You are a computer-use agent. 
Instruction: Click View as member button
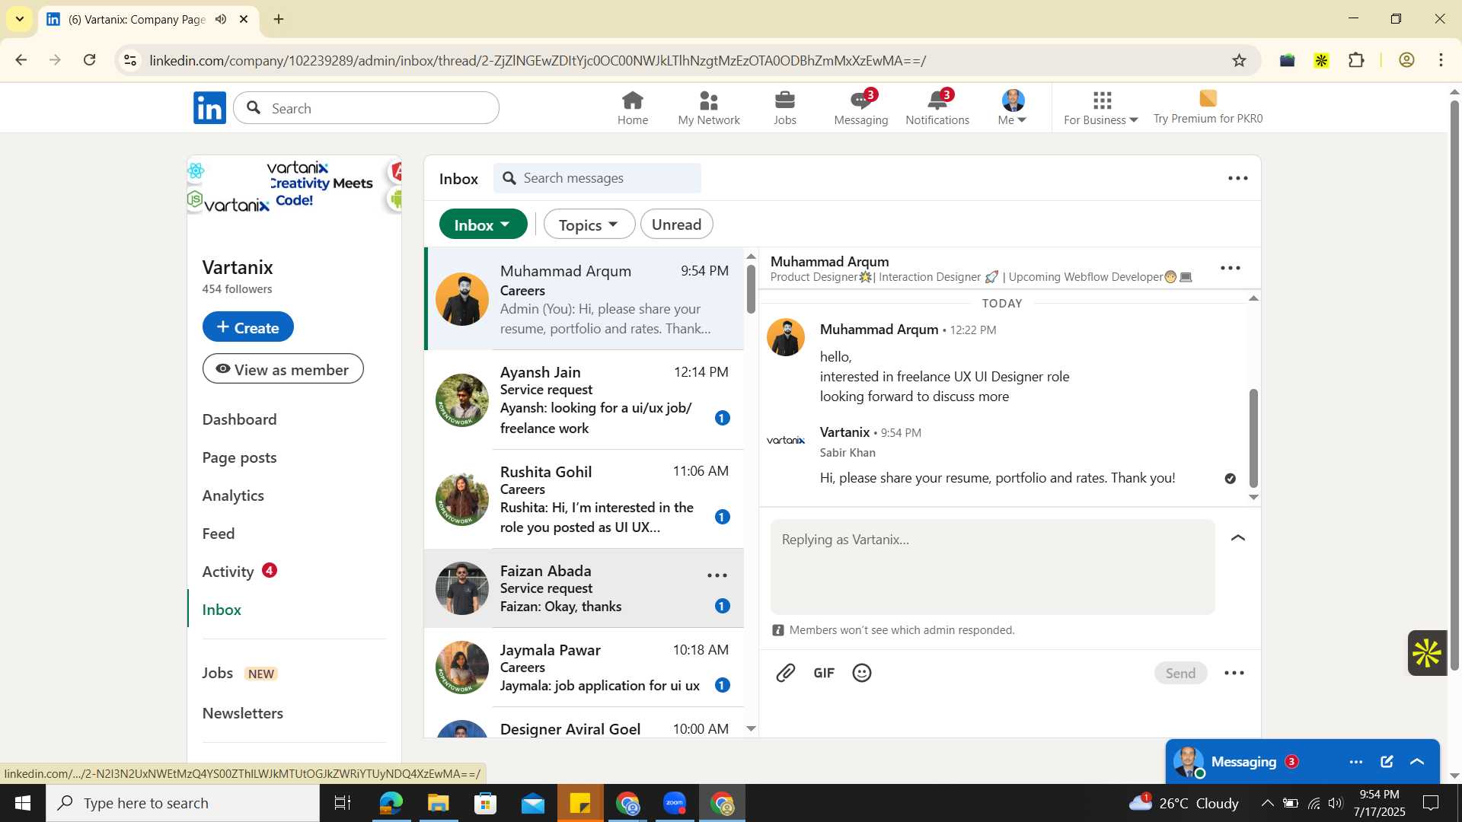pos(283,369)
